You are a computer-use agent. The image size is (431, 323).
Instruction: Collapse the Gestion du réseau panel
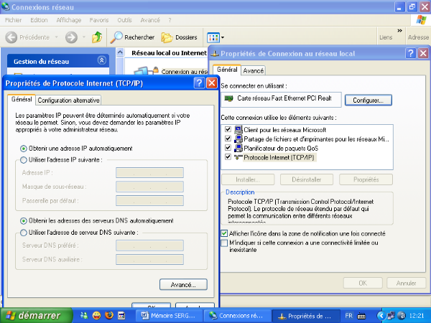(101, 61)
